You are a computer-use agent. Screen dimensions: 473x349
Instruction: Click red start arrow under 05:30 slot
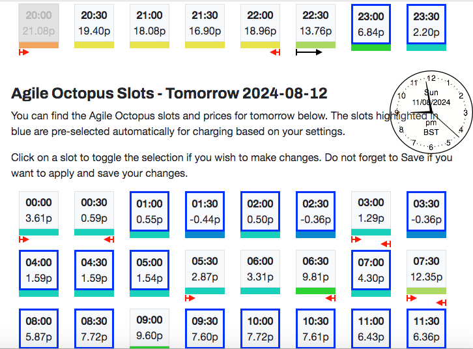pyautogui.click(x=190, y=298)
